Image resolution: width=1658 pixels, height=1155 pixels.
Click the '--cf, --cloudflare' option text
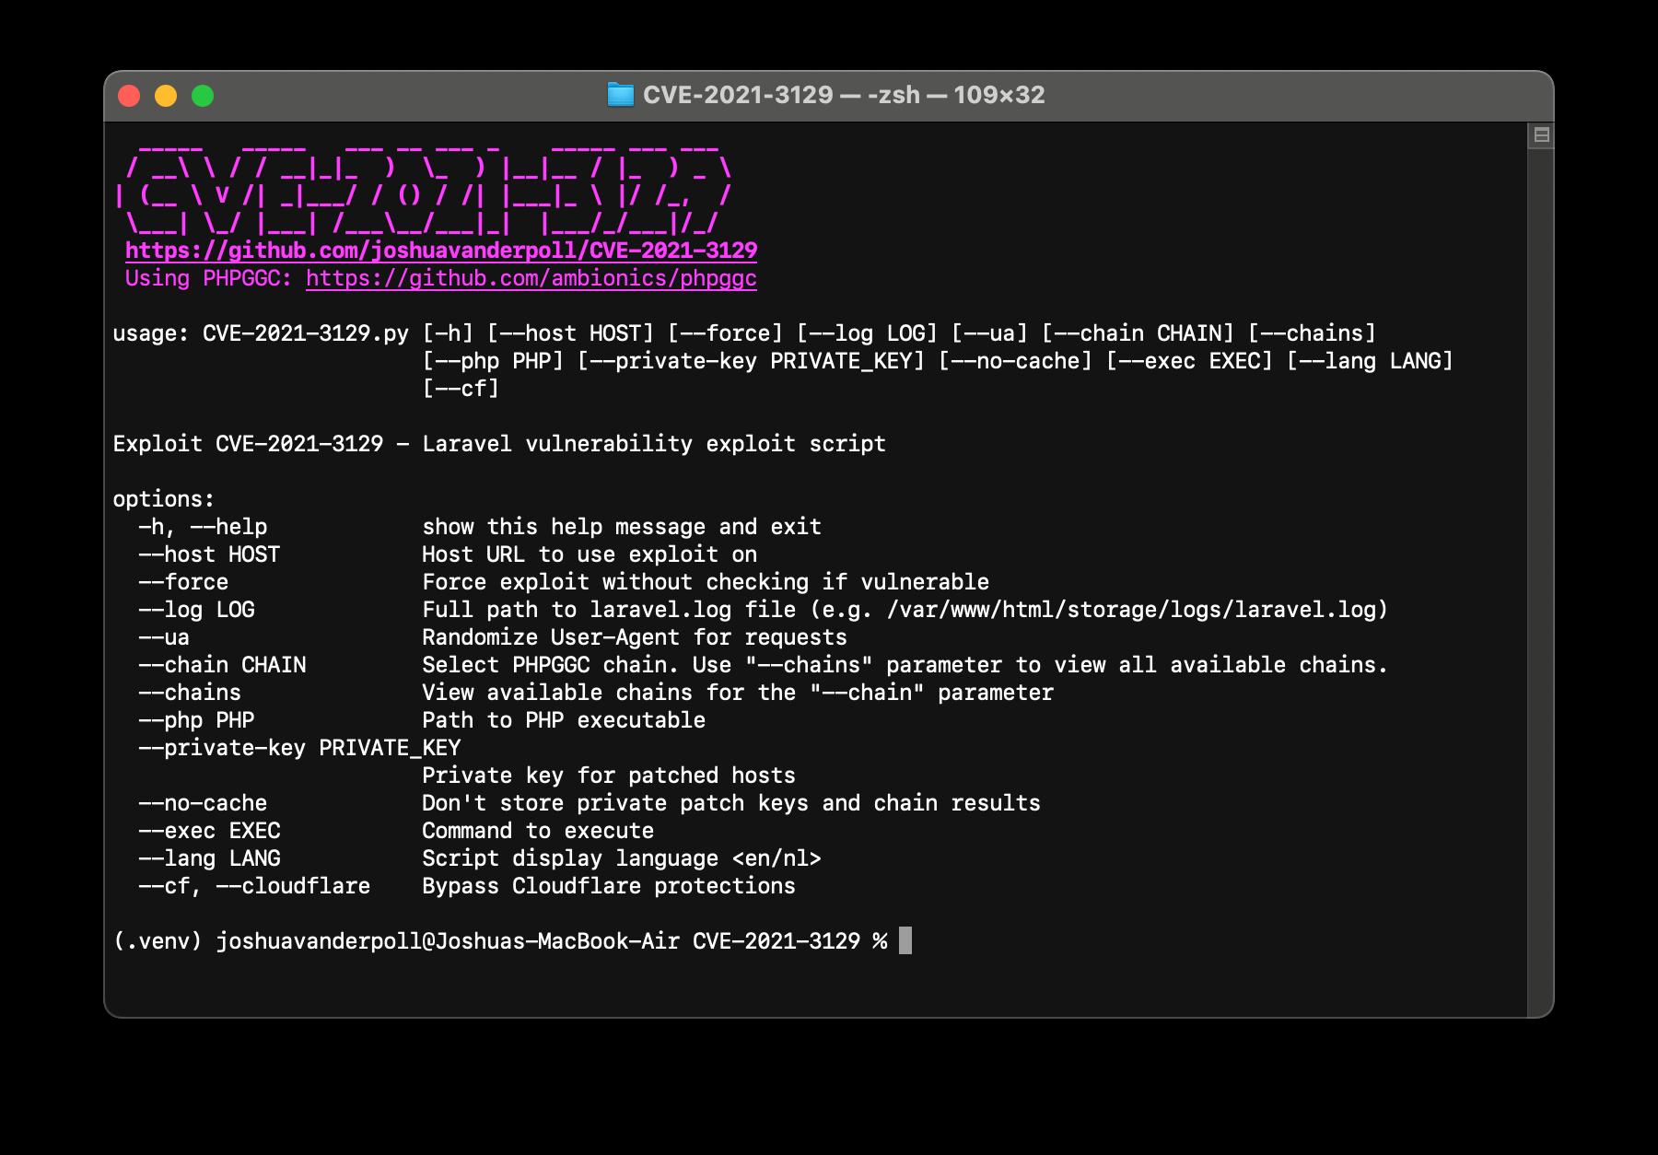[254, 886]
